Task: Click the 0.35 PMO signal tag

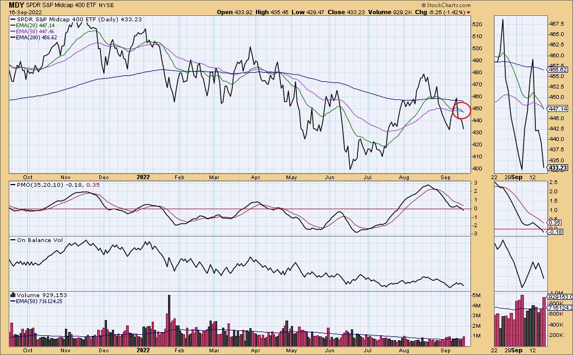Action: [554, 222]
